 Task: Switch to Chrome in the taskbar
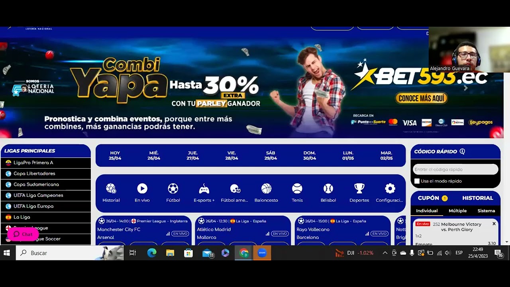click(x=244, y=253)
